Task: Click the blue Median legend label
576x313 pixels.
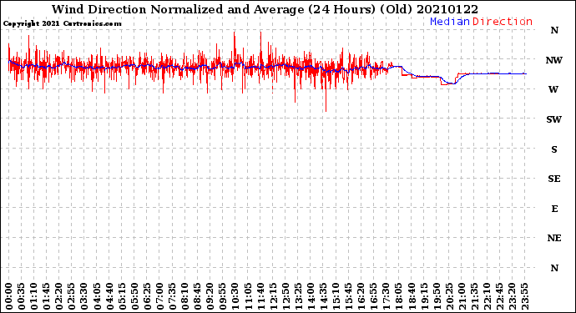Action: tap(450, 22)
